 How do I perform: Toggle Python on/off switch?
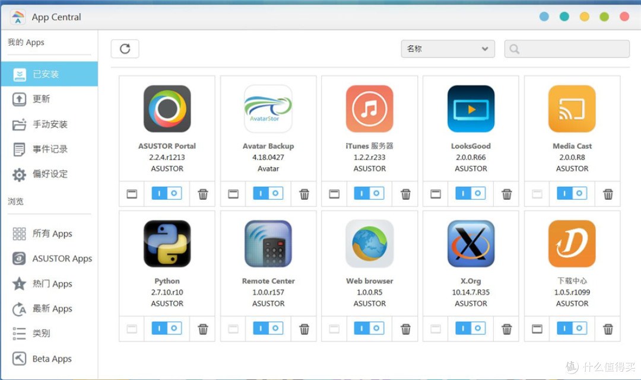[x=167, y=328]
